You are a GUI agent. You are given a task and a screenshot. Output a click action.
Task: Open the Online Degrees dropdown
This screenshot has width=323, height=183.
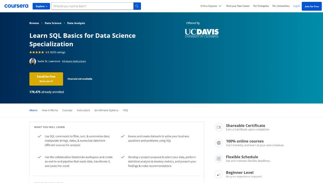211,6
